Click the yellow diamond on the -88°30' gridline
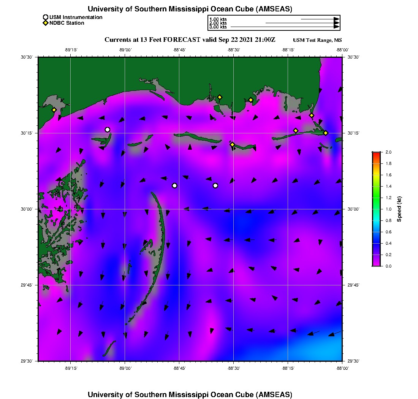Image resolution: width=418 pixels, height=399 pixels. pyautogui.click(x=232, y=144)
